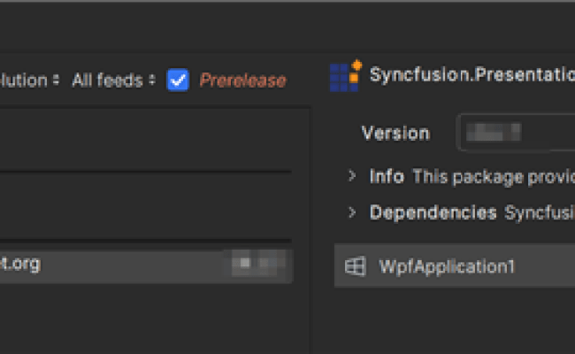Click the 'This package provides' info text
The height and width of the screenshot is (354, 575).
494,177
